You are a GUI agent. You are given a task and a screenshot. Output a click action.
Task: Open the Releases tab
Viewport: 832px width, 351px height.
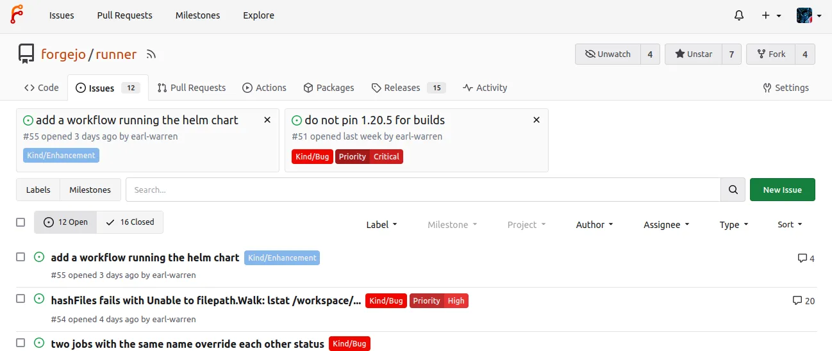click(x=402, y=88)
